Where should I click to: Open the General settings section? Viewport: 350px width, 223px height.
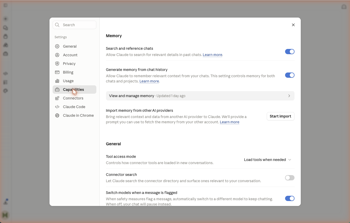click(x=74, y=46)
